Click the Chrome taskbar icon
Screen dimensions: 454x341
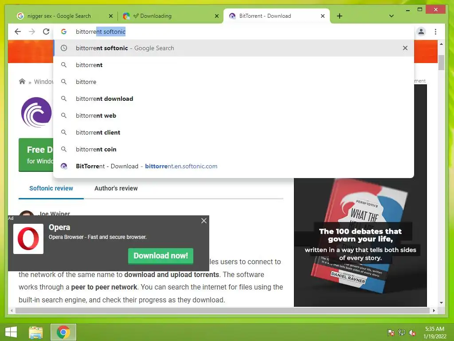[63, 332]
